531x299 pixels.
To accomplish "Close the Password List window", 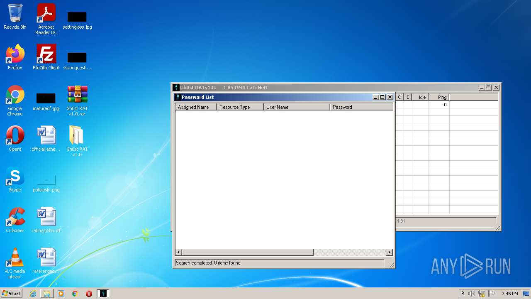I will pos(390,97).
